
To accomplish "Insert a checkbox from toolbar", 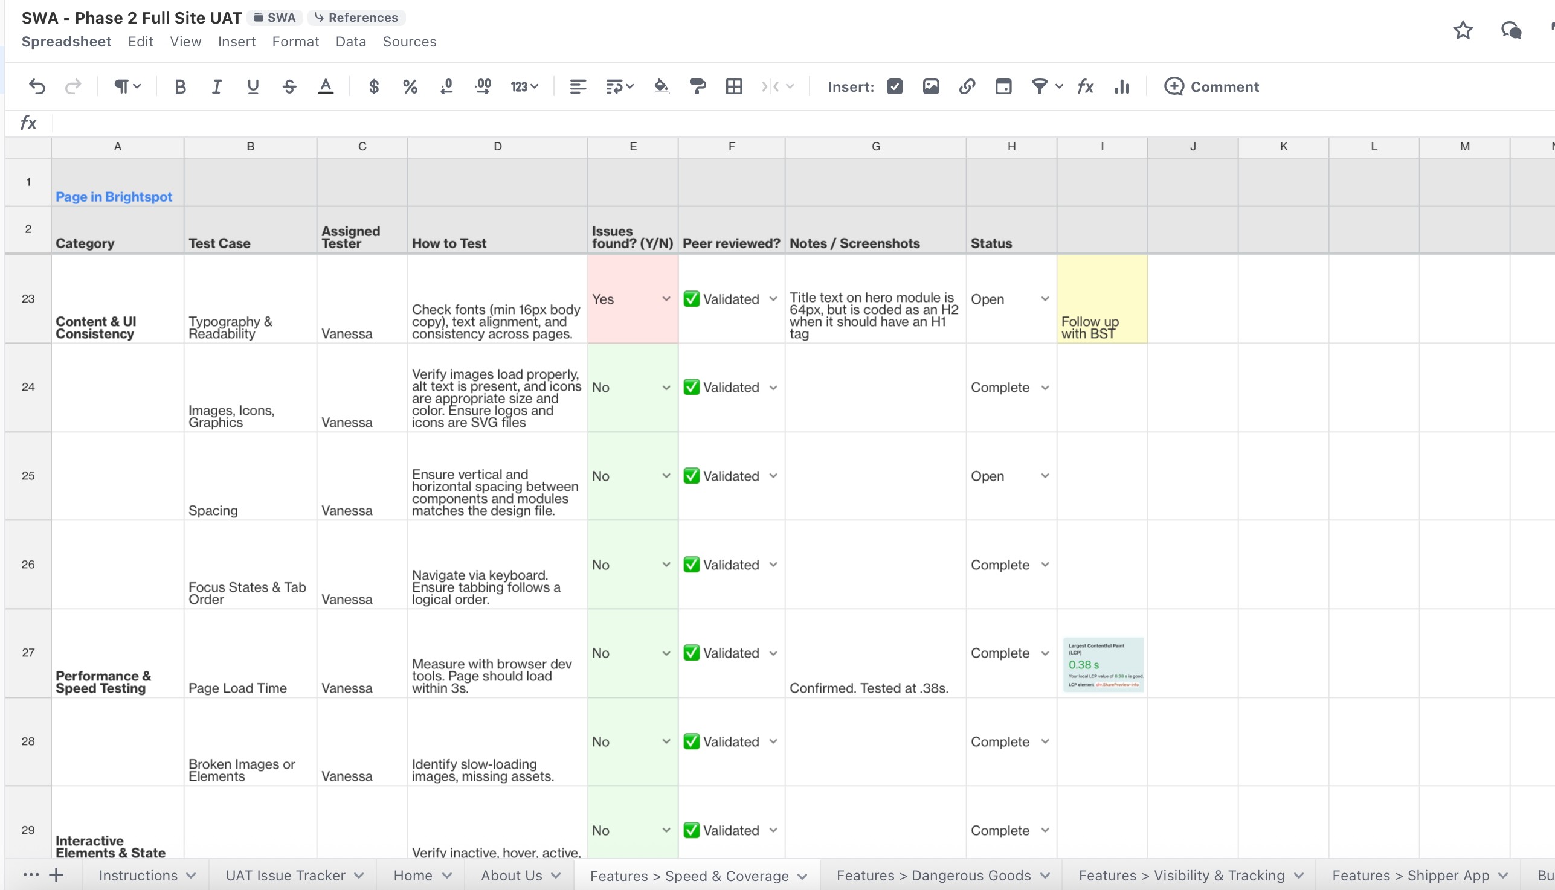I will pyautogui.click(x=895, y=87).
